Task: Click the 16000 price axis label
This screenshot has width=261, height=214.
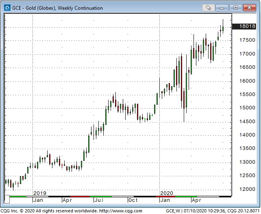Action: click(x=247, y=81)
